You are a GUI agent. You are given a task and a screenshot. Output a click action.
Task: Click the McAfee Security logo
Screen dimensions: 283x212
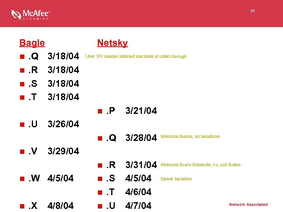pyautogui.click(x=30, y=15)
